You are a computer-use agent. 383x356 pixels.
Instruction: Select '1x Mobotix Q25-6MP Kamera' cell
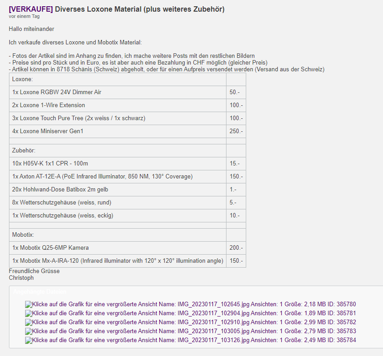point(118,248)
